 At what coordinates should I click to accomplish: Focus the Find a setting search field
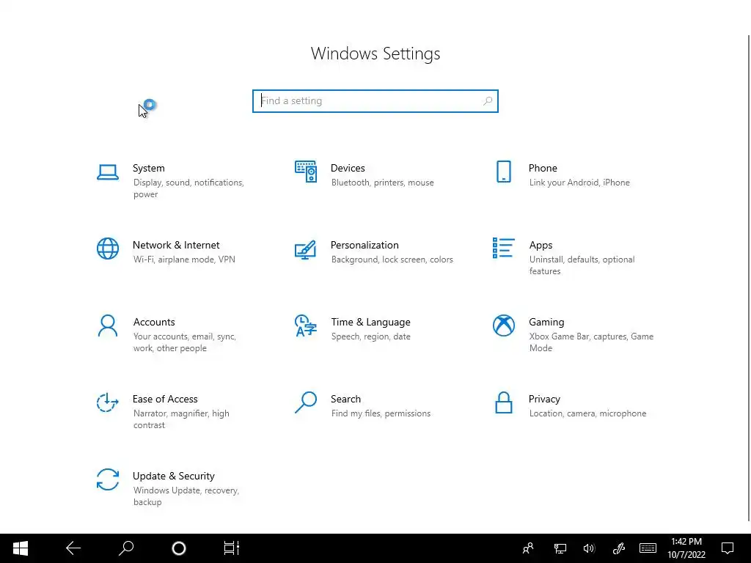[375, 101]
